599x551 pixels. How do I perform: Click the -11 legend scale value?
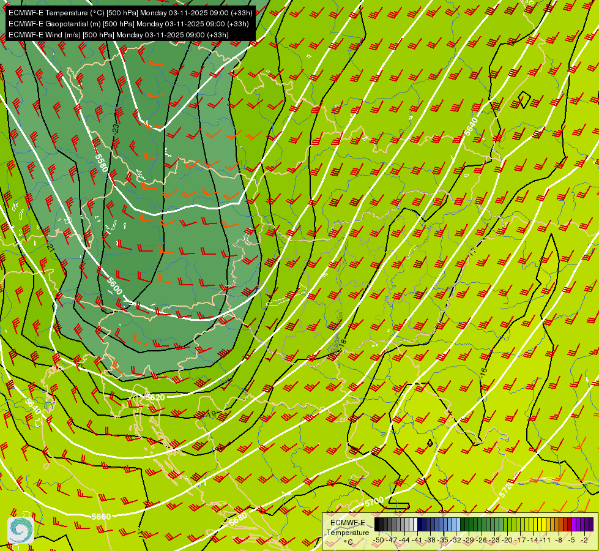pos(546,540)
